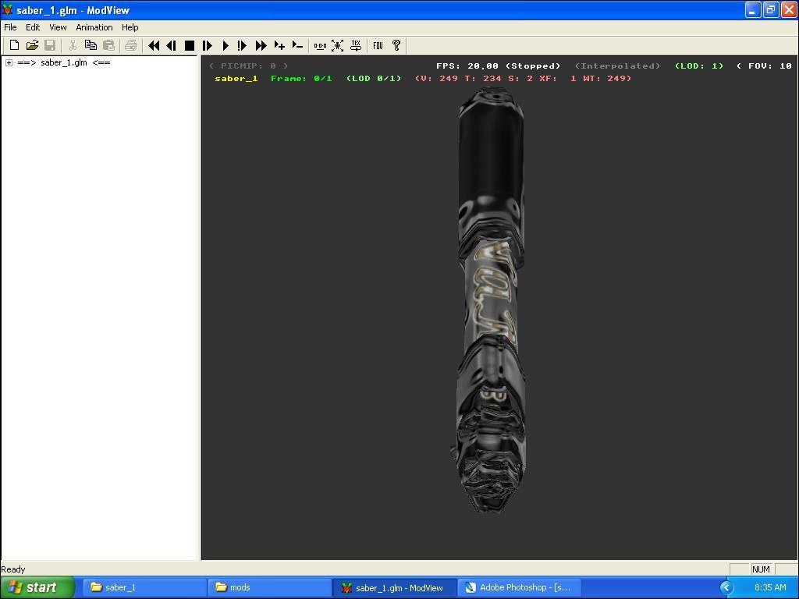Toggle the TEX texture-swap icon

pyautogui.click(x=356, y=46)
